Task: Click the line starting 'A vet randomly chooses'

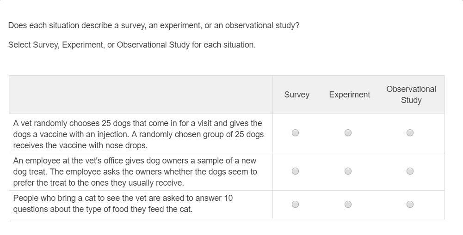Action: pyautogui.click(x=137, y=123)
